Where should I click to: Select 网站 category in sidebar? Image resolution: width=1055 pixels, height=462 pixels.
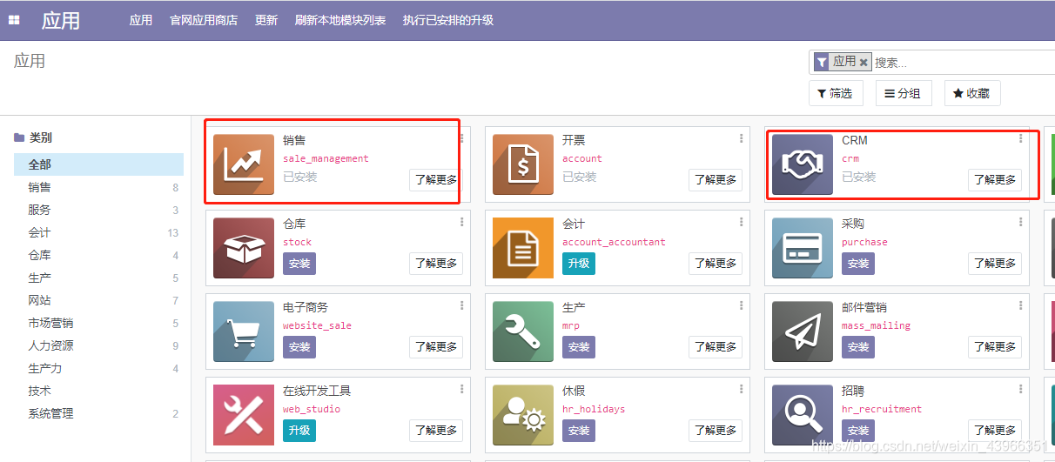tap(98, 300)
